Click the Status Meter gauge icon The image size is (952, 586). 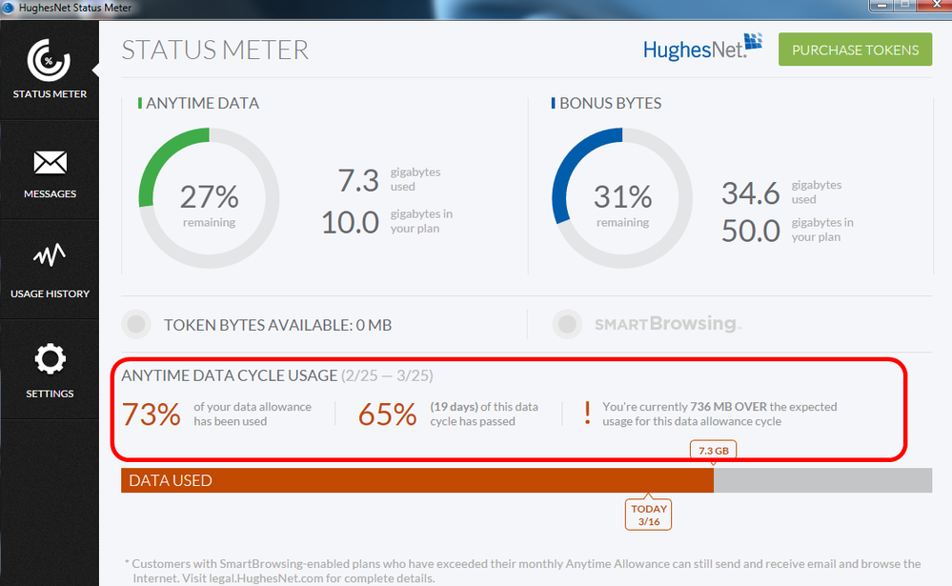[50, 60]
